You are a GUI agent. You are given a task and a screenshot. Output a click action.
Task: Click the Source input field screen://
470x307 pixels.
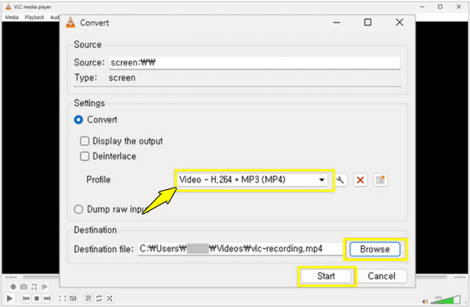[255, 62]
